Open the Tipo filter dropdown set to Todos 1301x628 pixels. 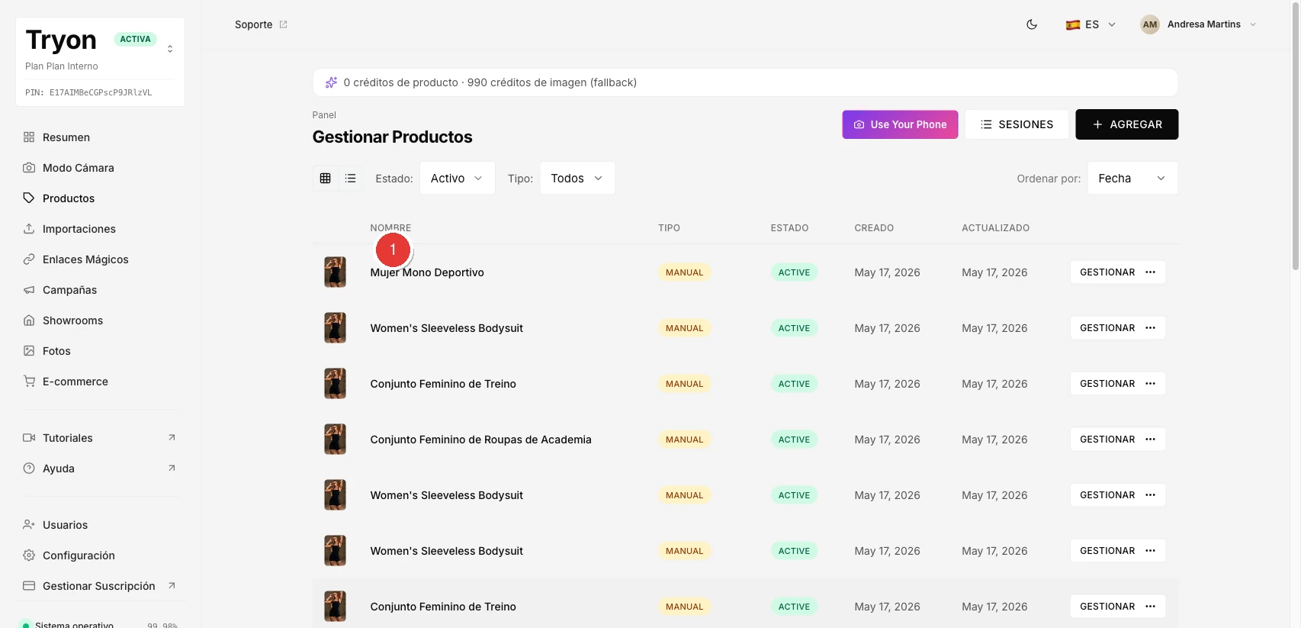click(577, 179)
